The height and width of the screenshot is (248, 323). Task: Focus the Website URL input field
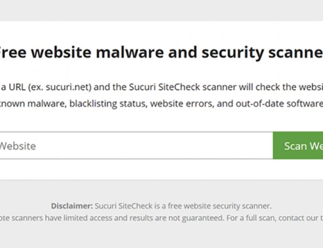pyautogui.click(x=135, y=146)
